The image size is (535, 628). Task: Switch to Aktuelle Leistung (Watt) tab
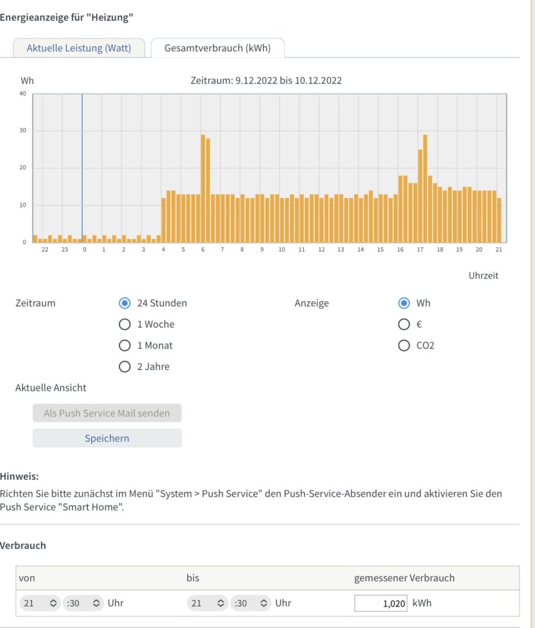[x=79, y=48]
